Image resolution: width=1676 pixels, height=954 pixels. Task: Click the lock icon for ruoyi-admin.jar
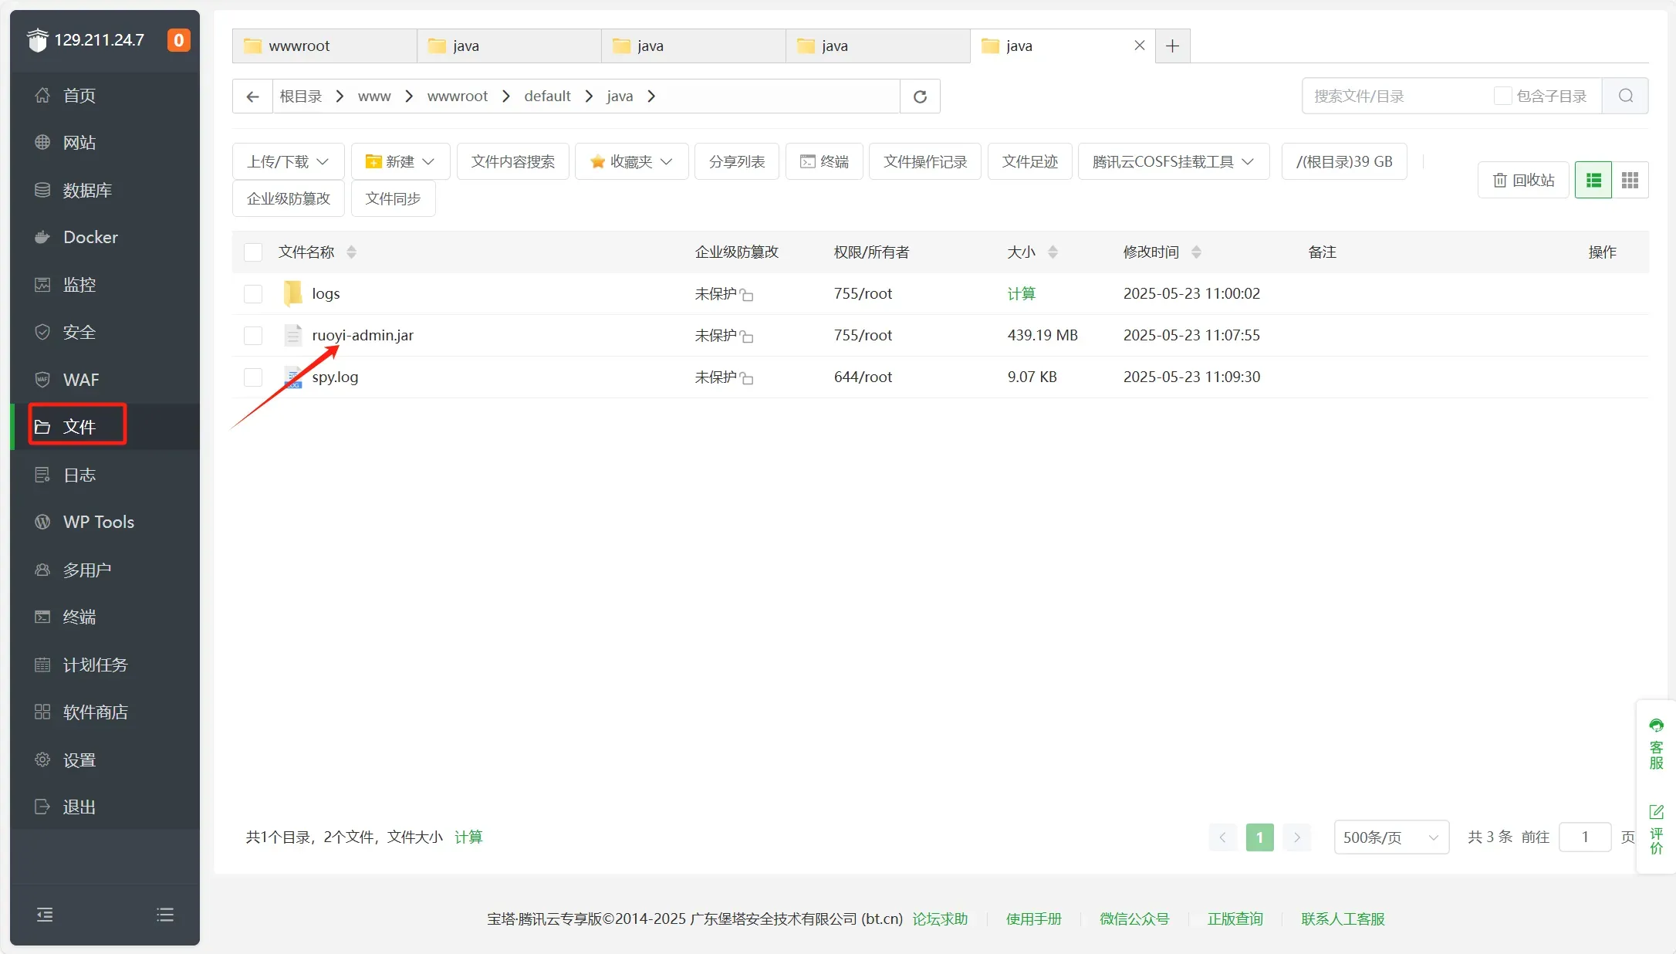click(747, 337)
